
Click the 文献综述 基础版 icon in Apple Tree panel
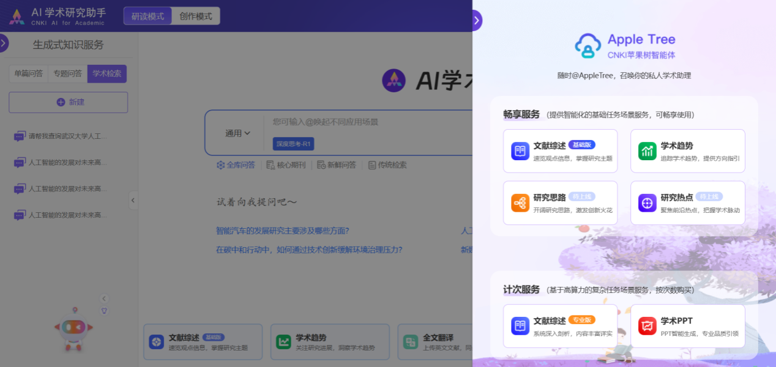tap(520, 151)
